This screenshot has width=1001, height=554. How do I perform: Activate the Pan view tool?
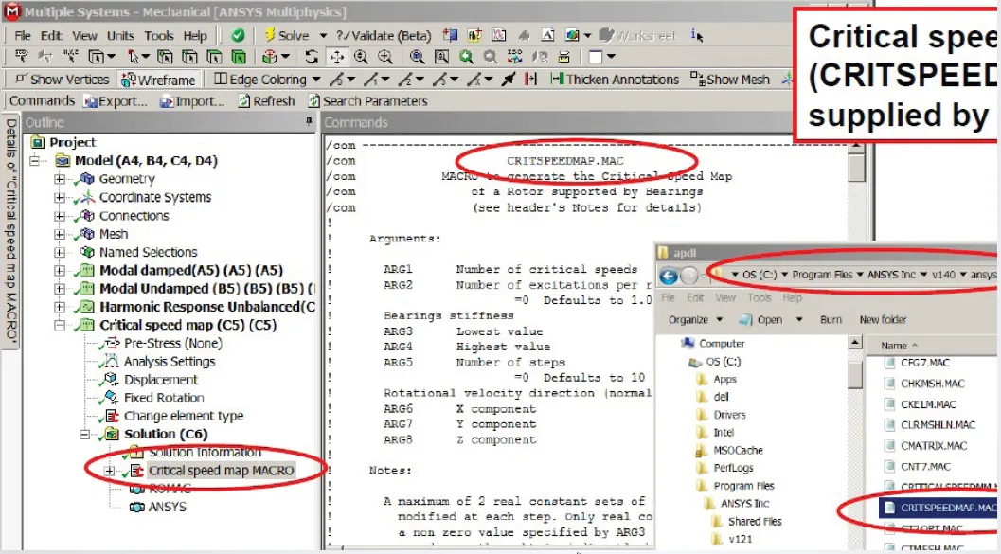coord(338,57)
